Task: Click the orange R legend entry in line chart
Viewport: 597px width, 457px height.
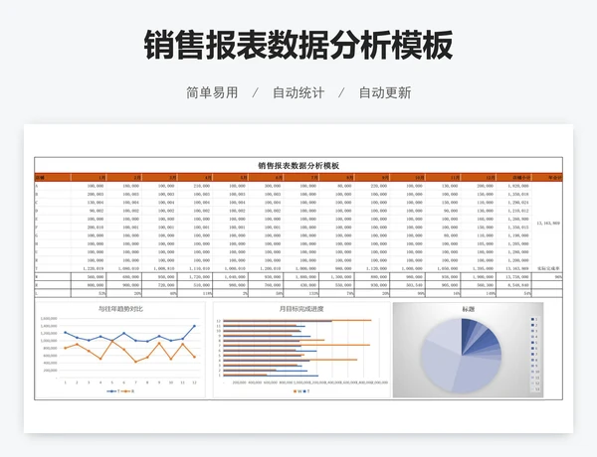Action: 128,391
